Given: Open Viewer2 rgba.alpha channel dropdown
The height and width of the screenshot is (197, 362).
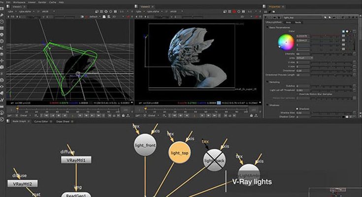Looking at the screenshot, I should pyautogui.click(x=155, y=11).
